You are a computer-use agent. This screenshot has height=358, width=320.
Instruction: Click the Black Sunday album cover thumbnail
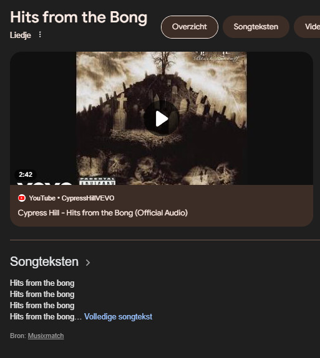[162, 118]
